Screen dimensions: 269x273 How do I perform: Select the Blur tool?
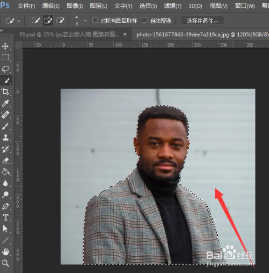click(5, 183)
